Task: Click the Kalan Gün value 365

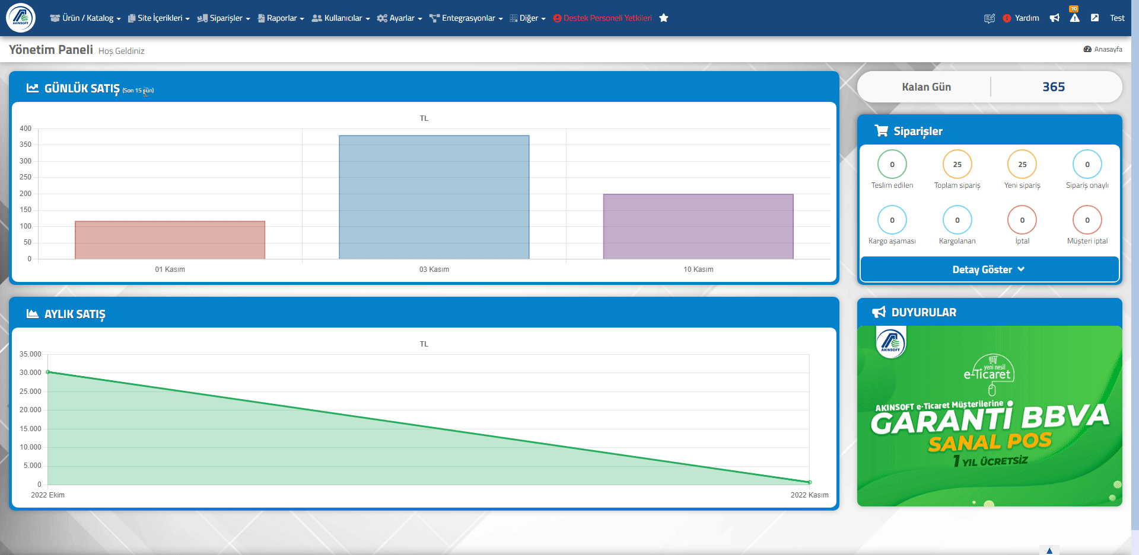Action: (1054, 87)
